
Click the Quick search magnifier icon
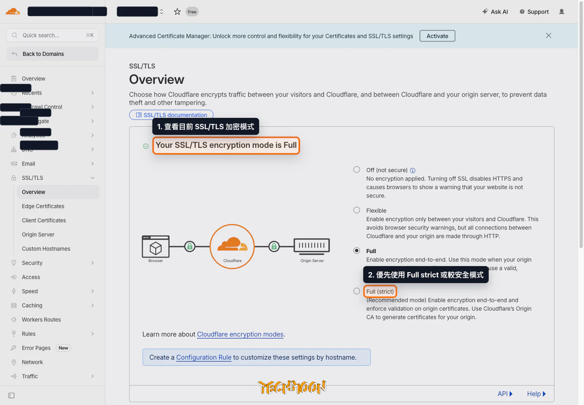15,35
